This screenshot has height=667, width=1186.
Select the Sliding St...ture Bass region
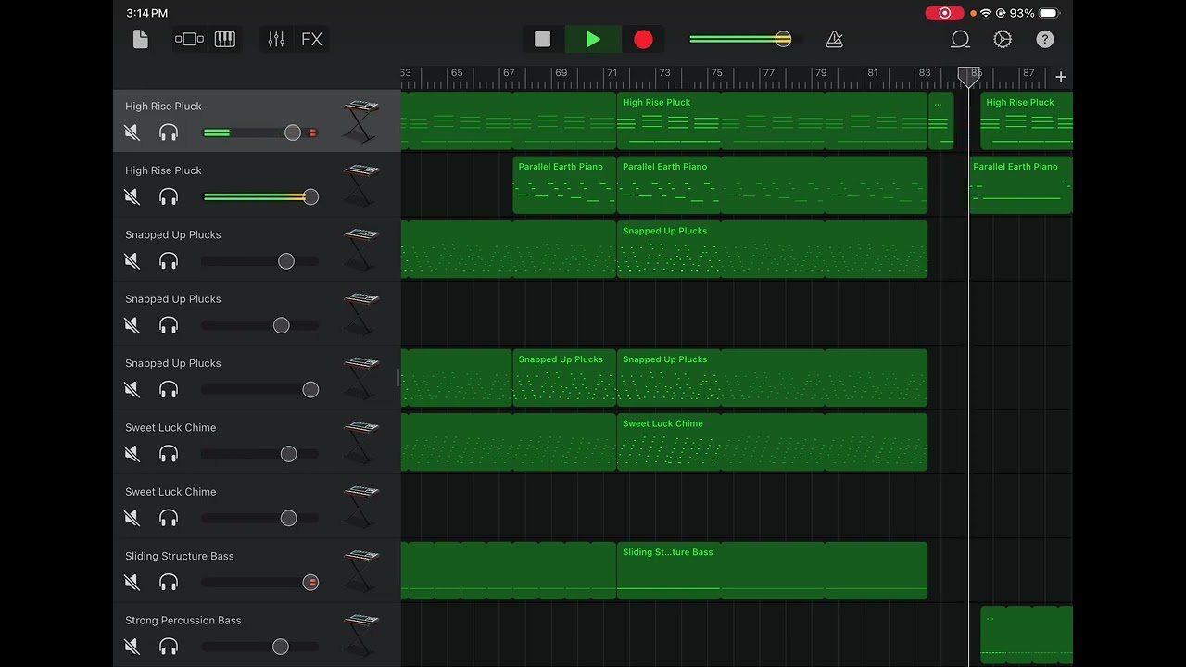tap(772, 571)
